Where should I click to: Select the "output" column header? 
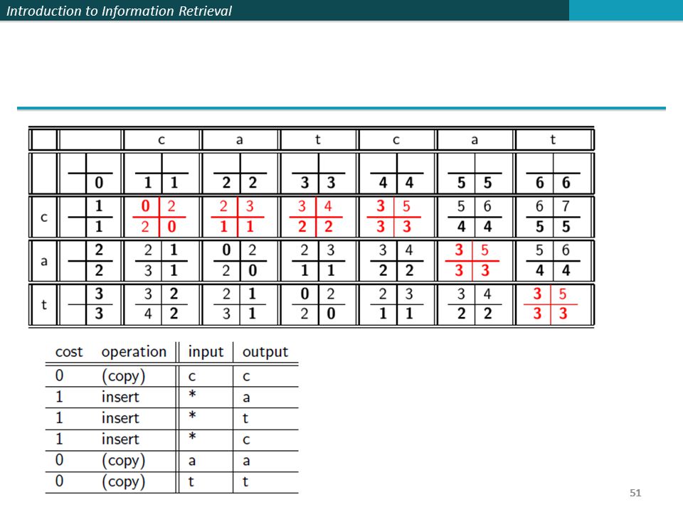[x=265, y=352]
